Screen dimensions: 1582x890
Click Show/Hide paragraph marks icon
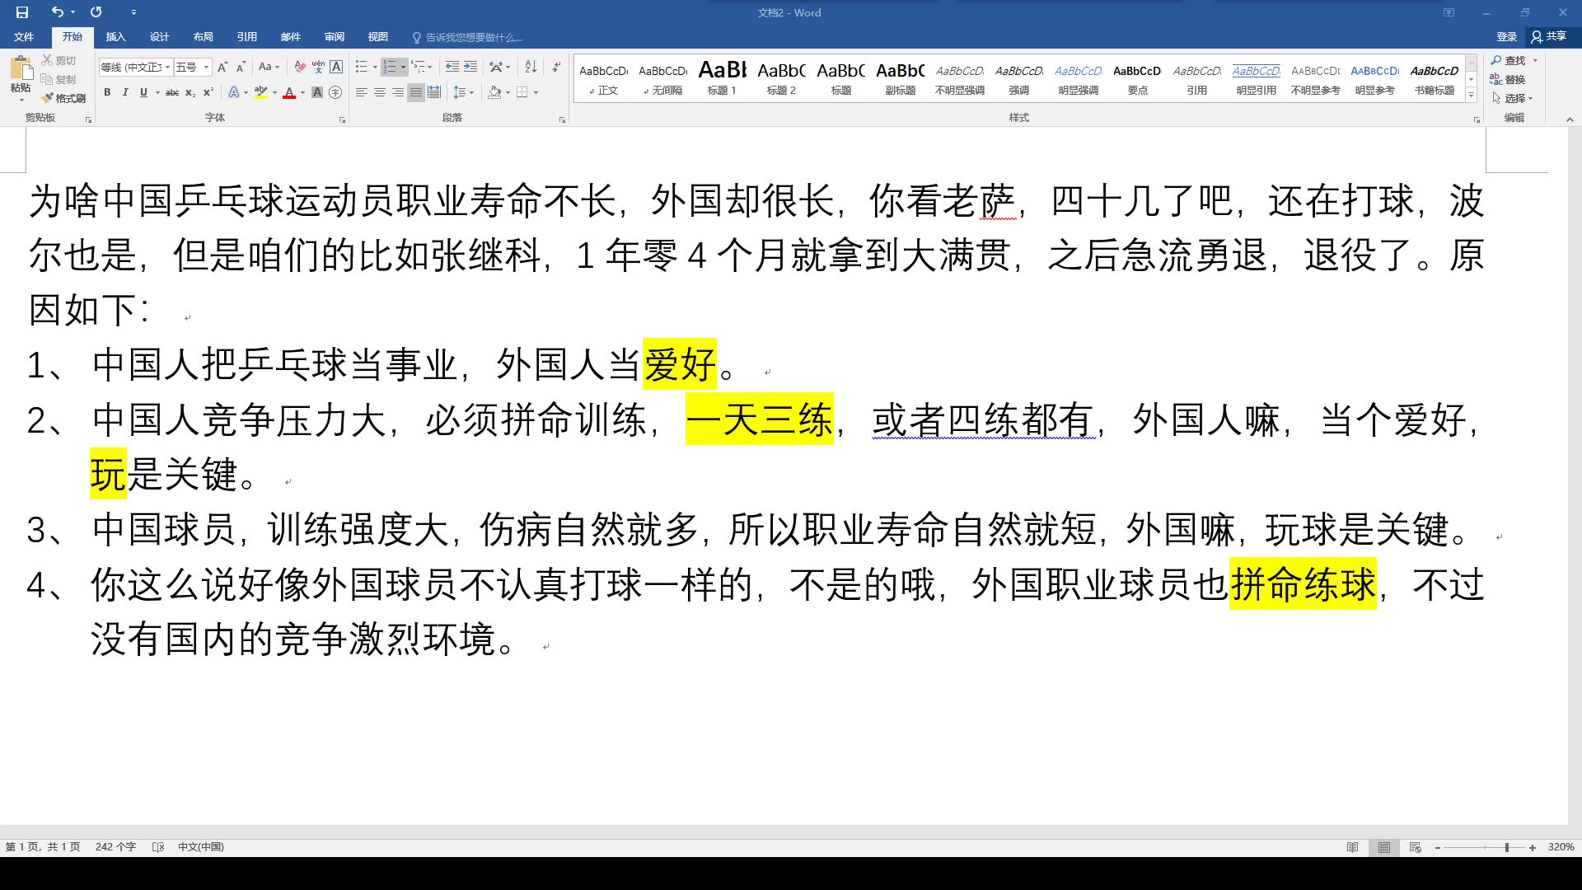coord(556,67)
